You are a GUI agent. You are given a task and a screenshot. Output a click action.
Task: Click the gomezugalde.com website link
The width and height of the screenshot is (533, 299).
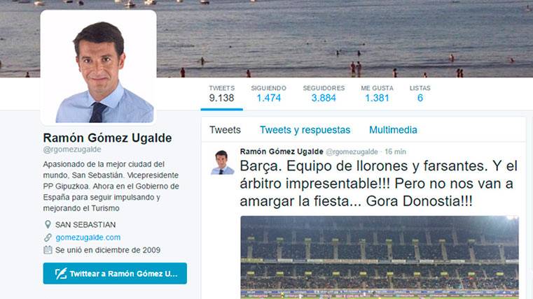(x=88, y=238)
